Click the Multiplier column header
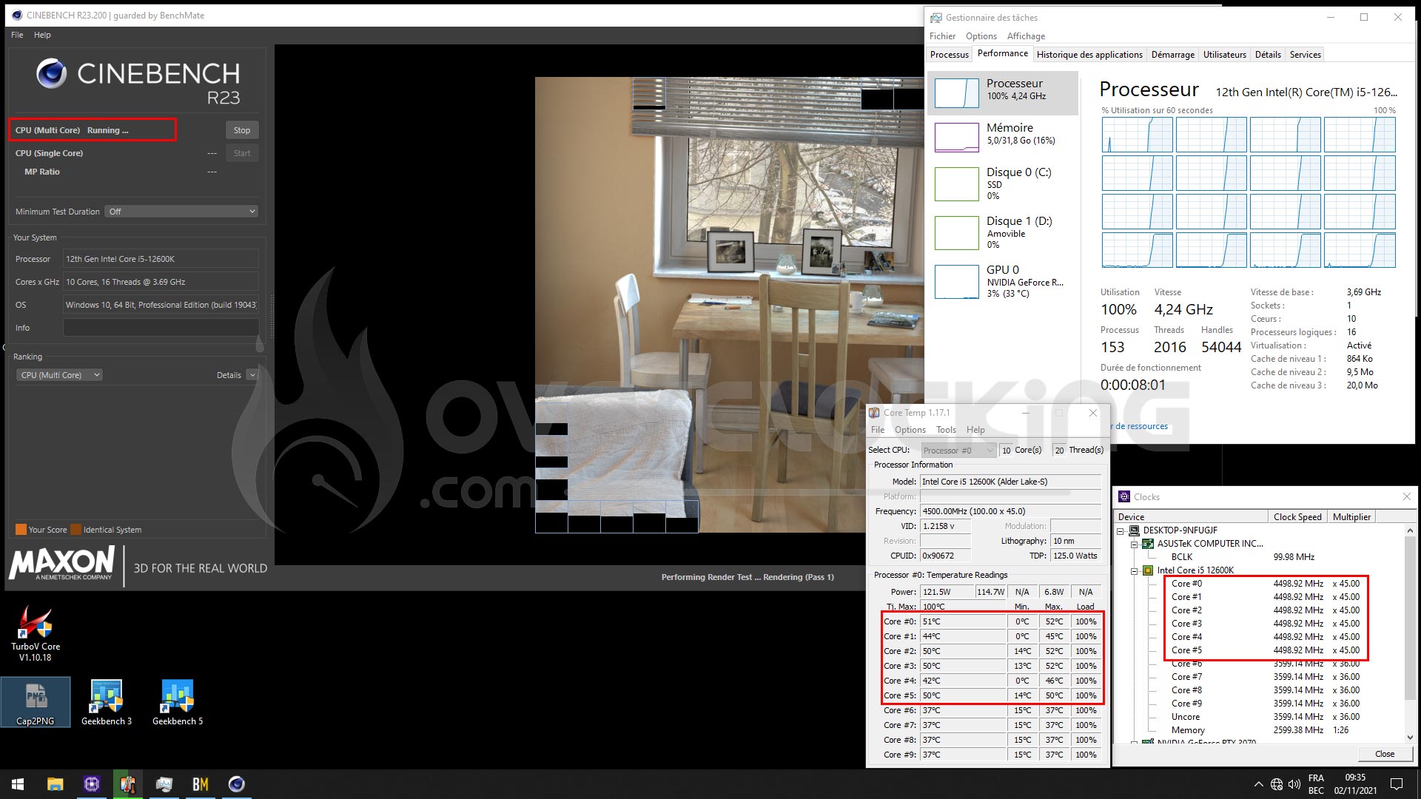 [x=1351, y=517]
